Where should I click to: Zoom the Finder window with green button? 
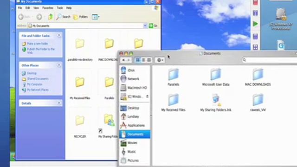(x=131, y=54)
